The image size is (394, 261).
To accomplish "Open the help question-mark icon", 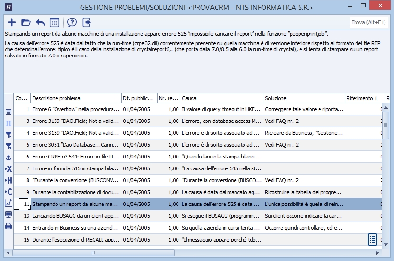I will [x=72, y=22].
